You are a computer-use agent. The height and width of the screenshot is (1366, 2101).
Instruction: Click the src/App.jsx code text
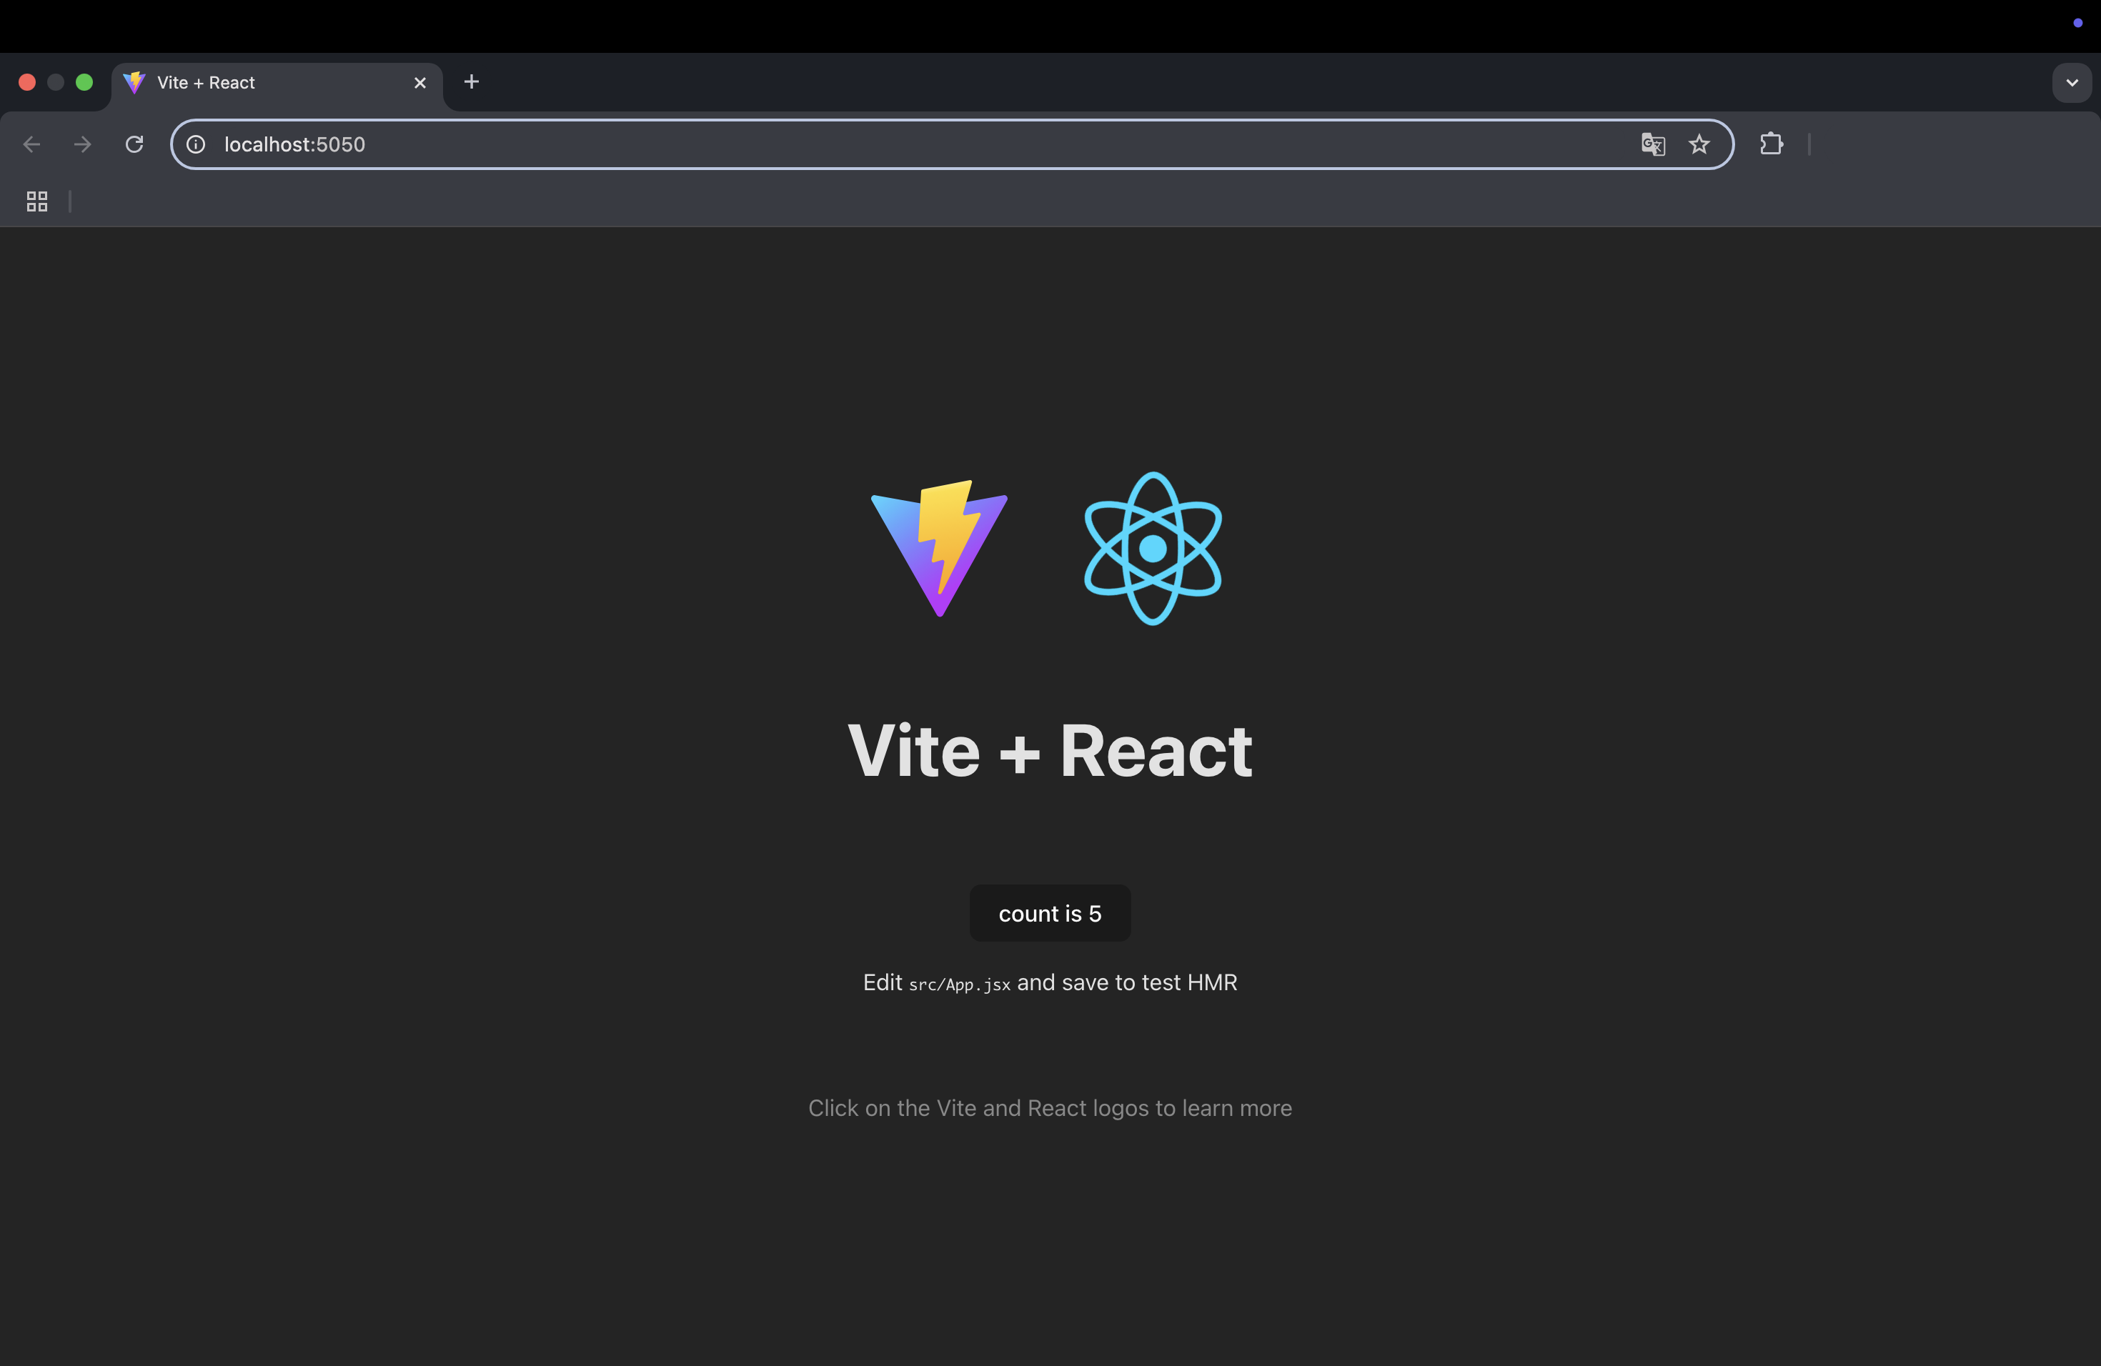pos(960,984)
